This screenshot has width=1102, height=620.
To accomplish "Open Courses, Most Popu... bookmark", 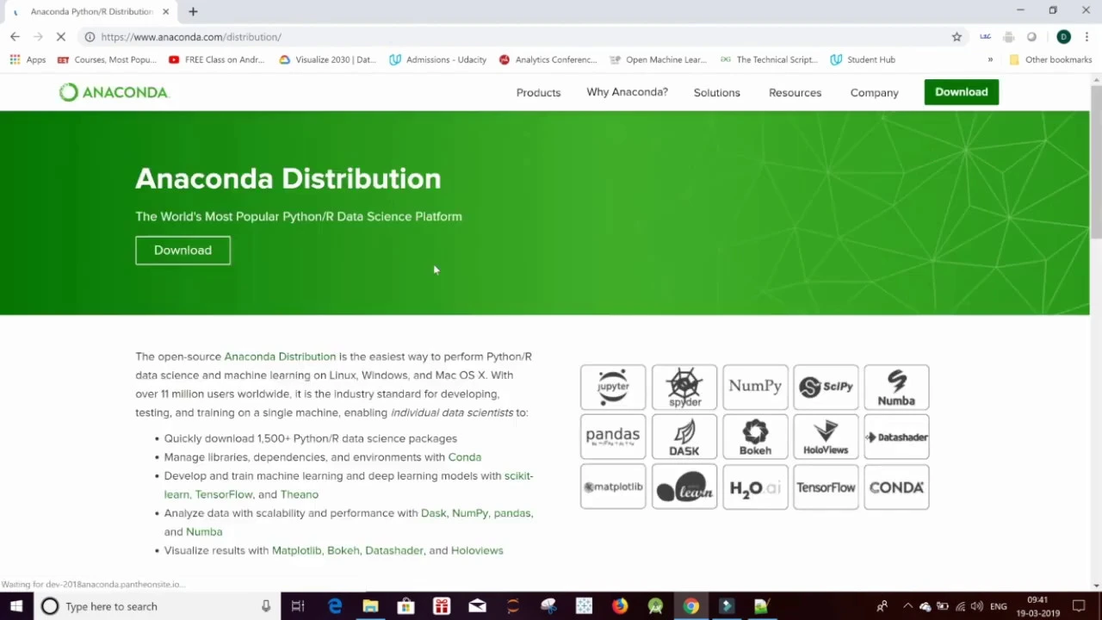I will (107, 59).
